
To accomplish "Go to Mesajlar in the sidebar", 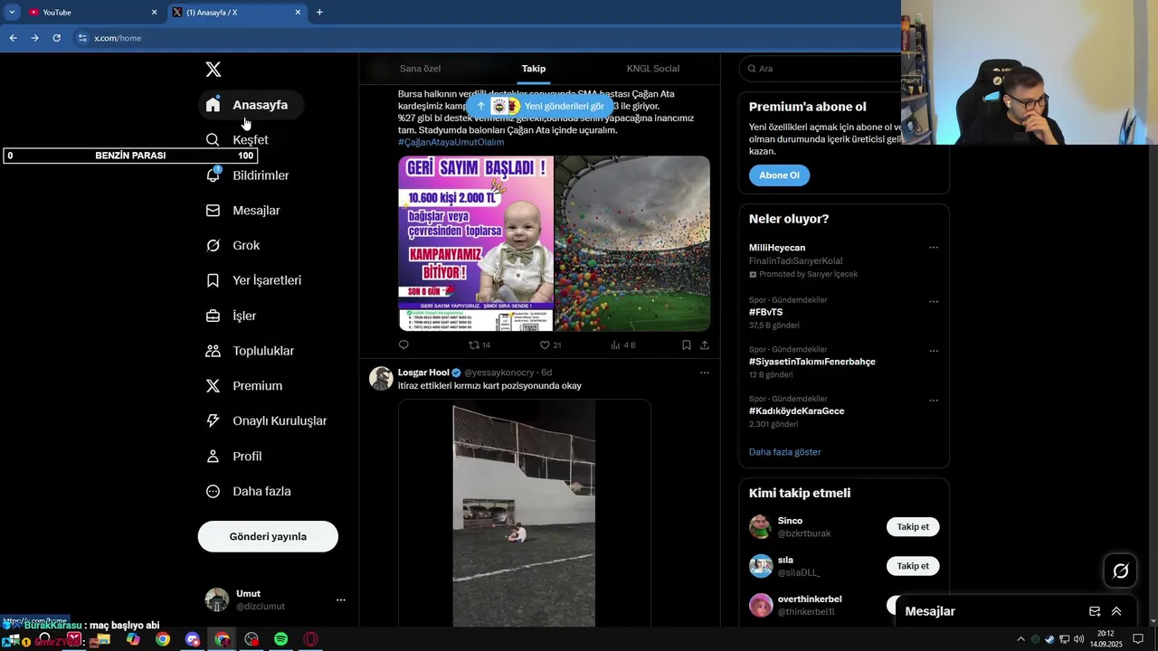I will tap(242, 211).
